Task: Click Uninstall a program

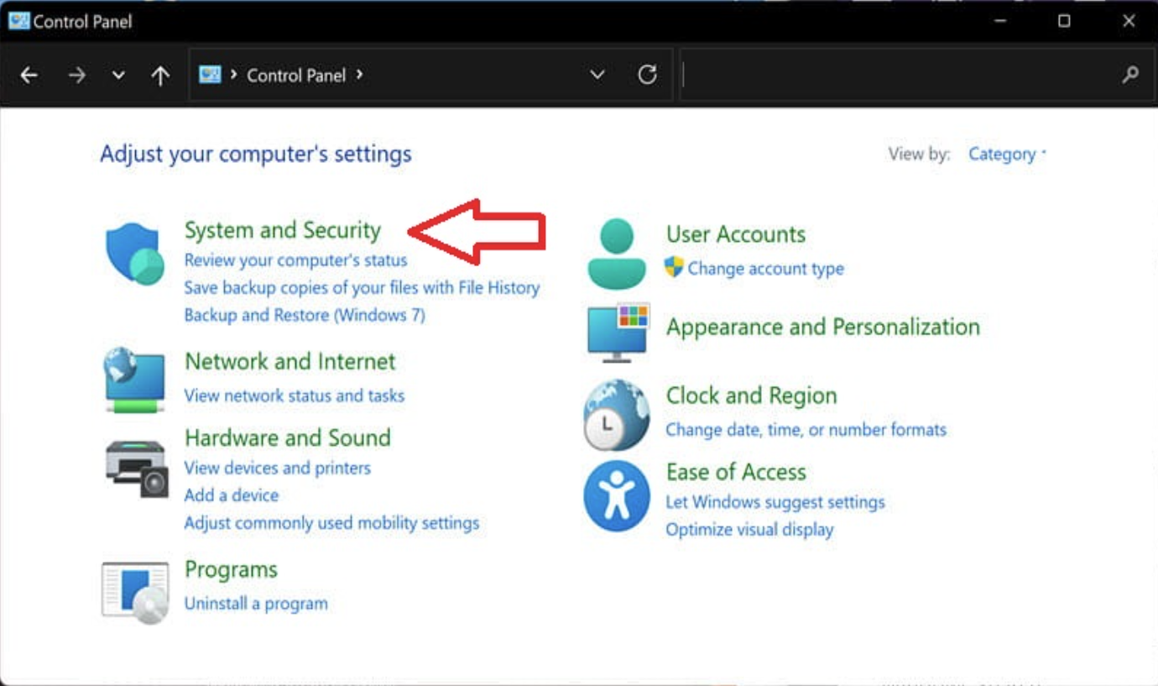Action: click(256, 604)
